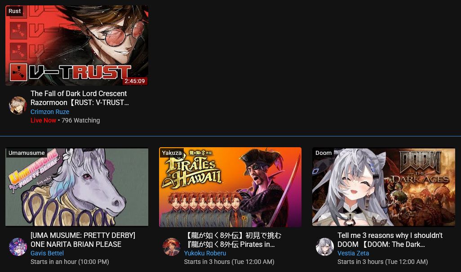Click the Rust topic tag
The image size is (461, 272).
pos(14,11)
